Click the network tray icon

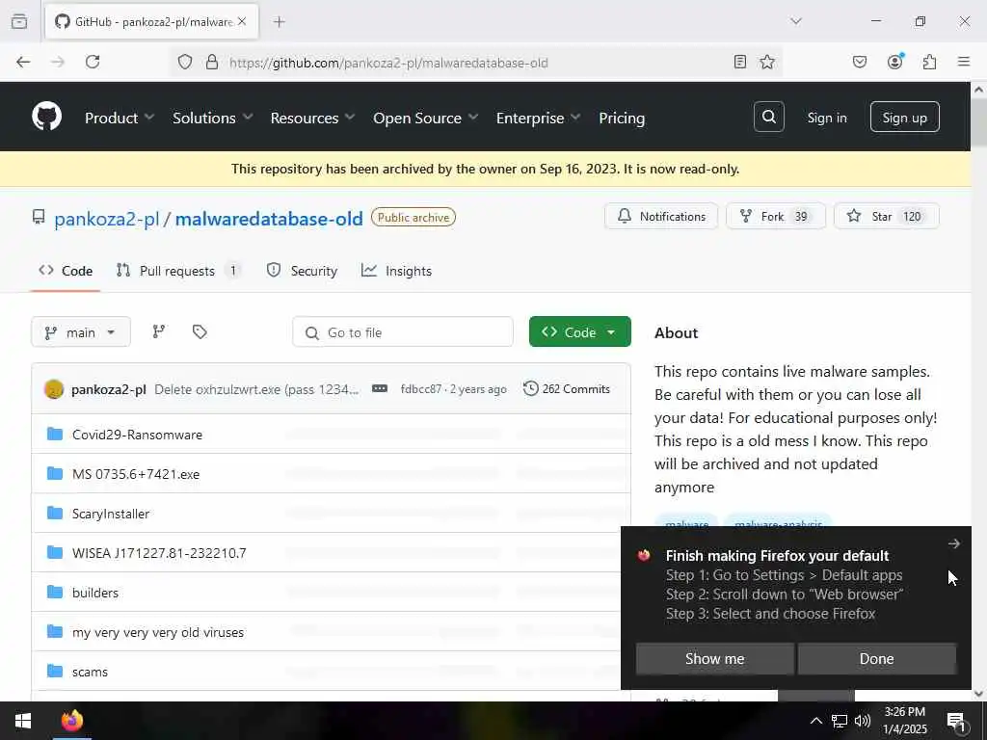[x=840, y=721]
